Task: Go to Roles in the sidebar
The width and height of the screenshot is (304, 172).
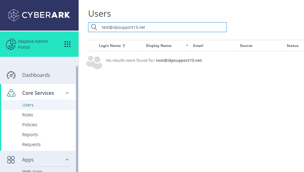Action: point(28,115)
